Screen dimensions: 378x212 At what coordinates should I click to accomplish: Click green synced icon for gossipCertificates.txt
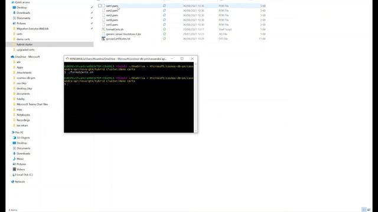164,39
